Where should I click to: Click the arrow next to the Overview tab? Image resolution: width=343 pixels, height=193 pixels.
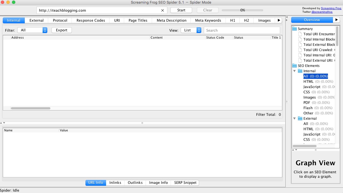pos(336,20)
